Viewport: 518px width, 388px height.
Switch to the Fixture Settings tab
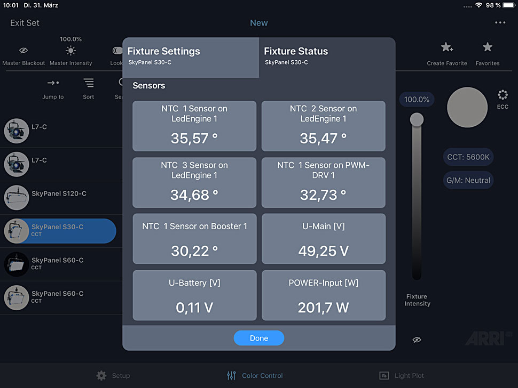191,58
